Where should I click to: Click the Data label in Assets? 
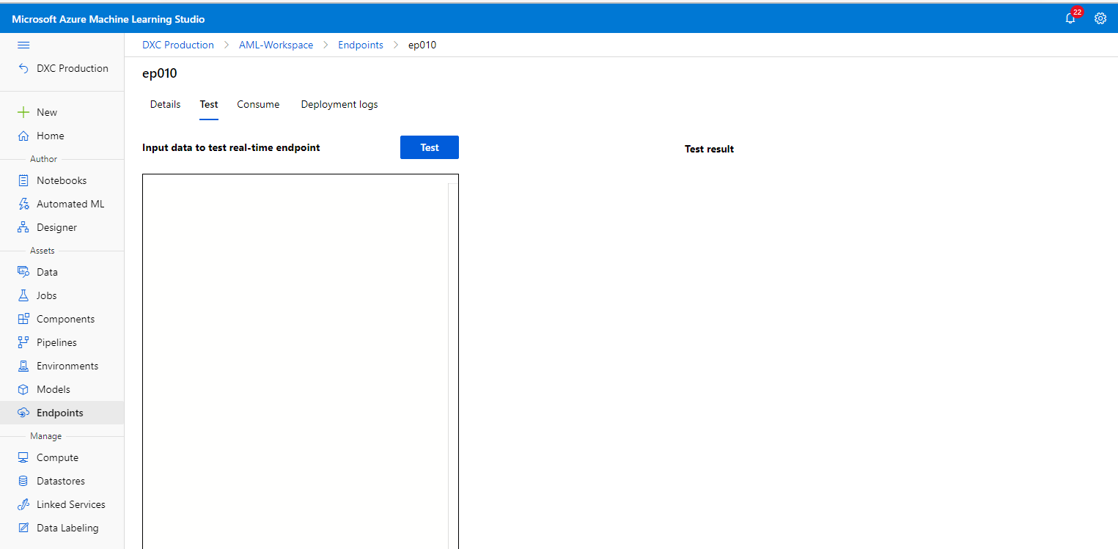coord(47,272)
